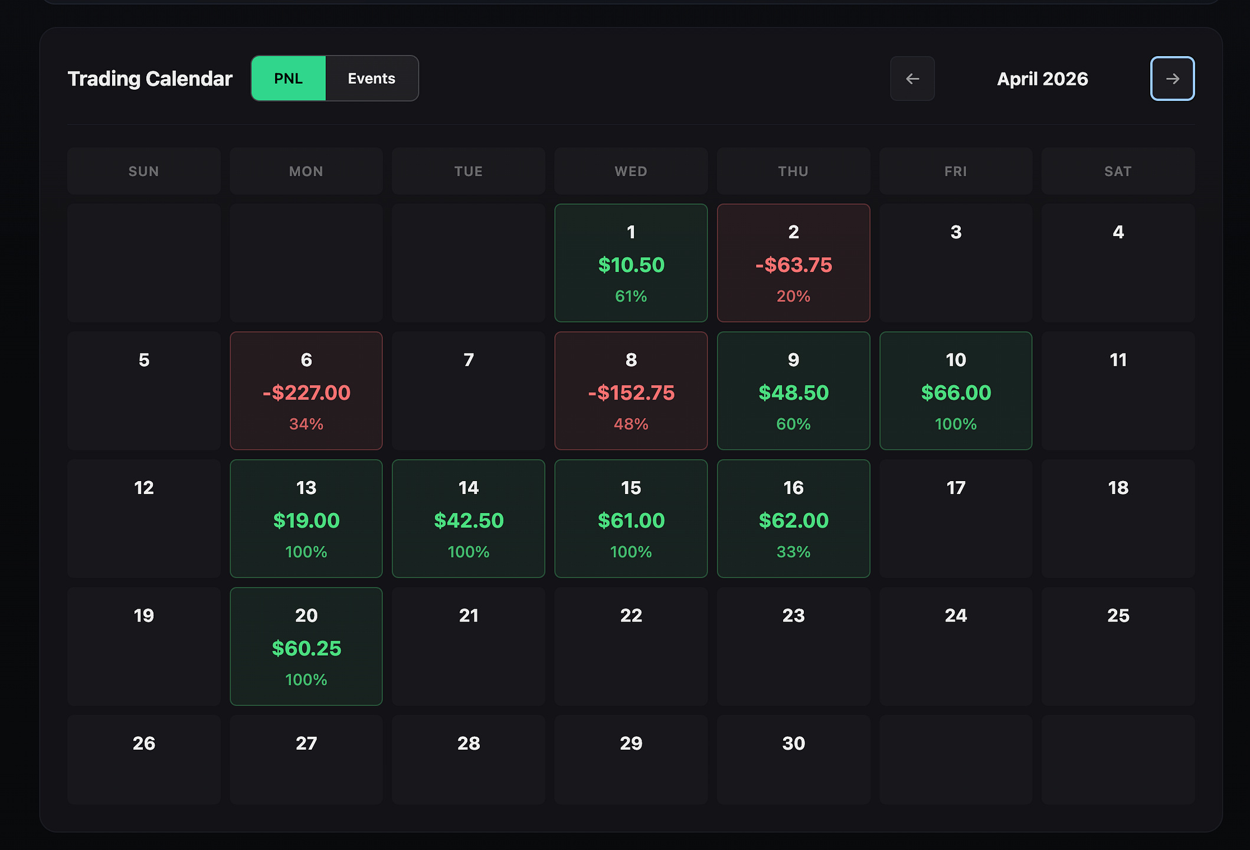This screenshot has width=1250, height=850.
Task: Click the April 2026 month label
Action: 1042,79
